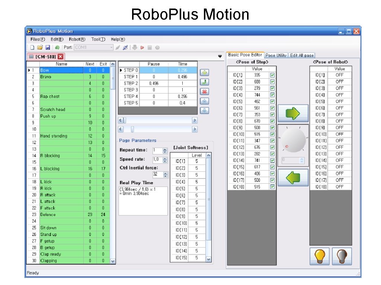Uncheck ID[13] value 282 checkbox
Image resolution: width=381 pixels, height=285 pixels.
pos(272,154)
